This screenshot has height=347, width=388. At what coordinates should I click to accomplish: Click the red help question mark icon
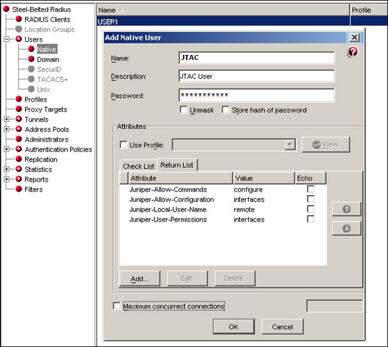[x=352, y=52]
